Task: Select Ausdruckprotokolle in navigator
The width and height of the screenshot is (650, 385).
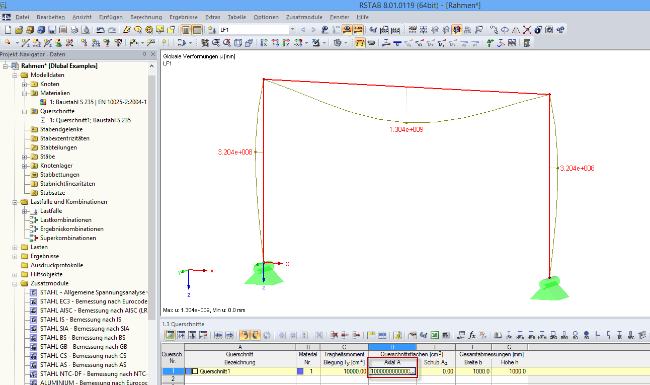Action: pos(57,265)
